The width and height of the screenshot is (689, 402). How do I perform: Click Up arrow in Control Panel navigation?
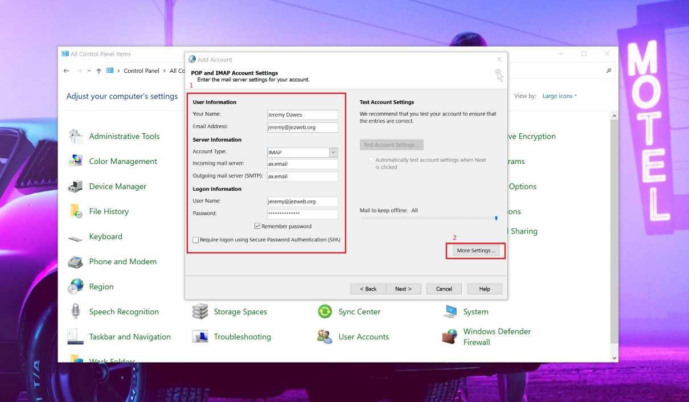[99, 71]
